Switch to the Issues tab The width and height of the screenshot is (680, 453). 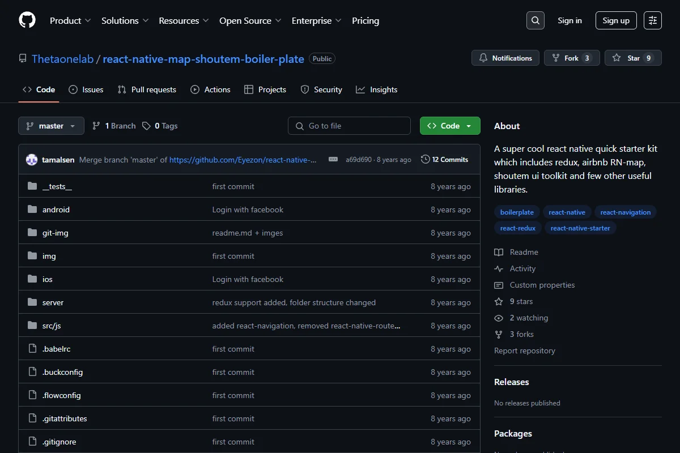coord(86,89)
